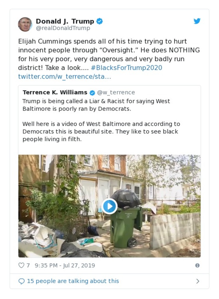The width and height of the screenshot is (219, 299).
Task: Play the embedded West Baltimore video
Action: (109, 206)
